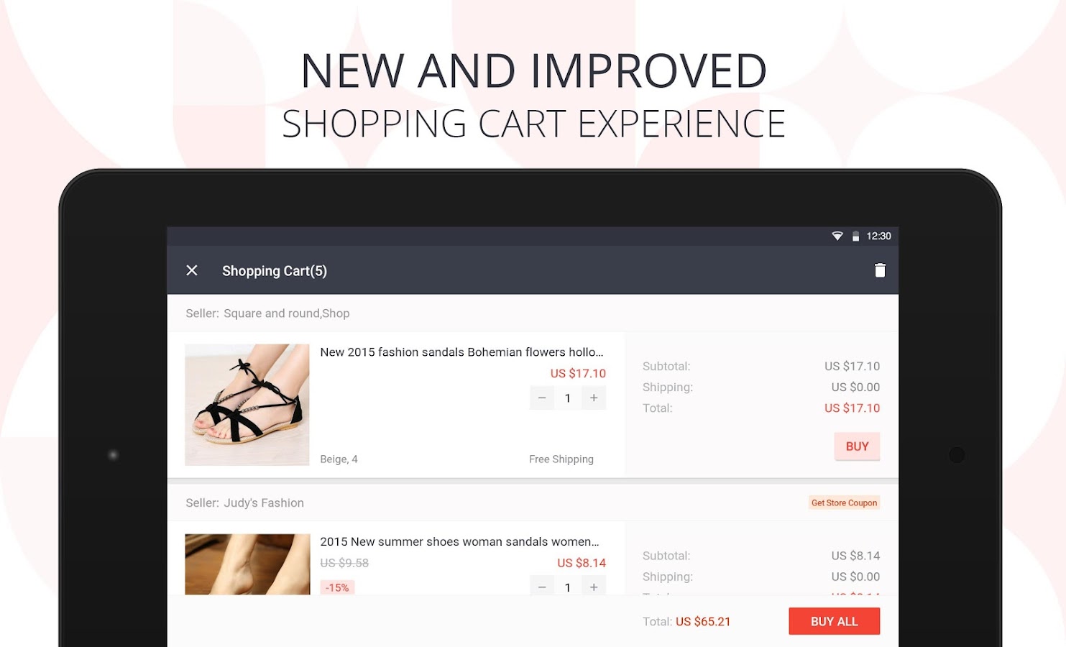The image size is (1066, 647).
Task: Click the BUY ALL button
Action: (834, 622)
